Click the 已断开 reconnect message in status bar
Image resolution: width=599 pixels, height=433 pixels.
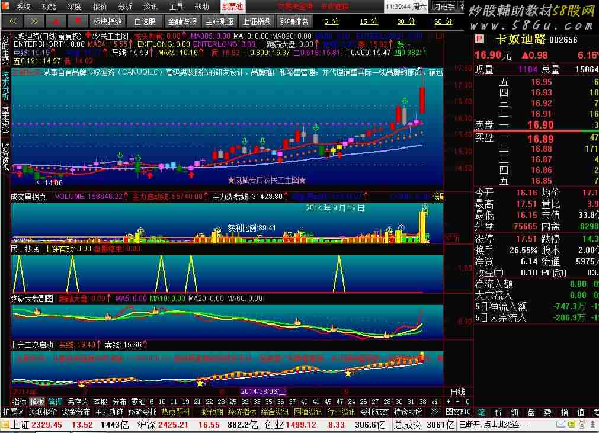point(494,425)
